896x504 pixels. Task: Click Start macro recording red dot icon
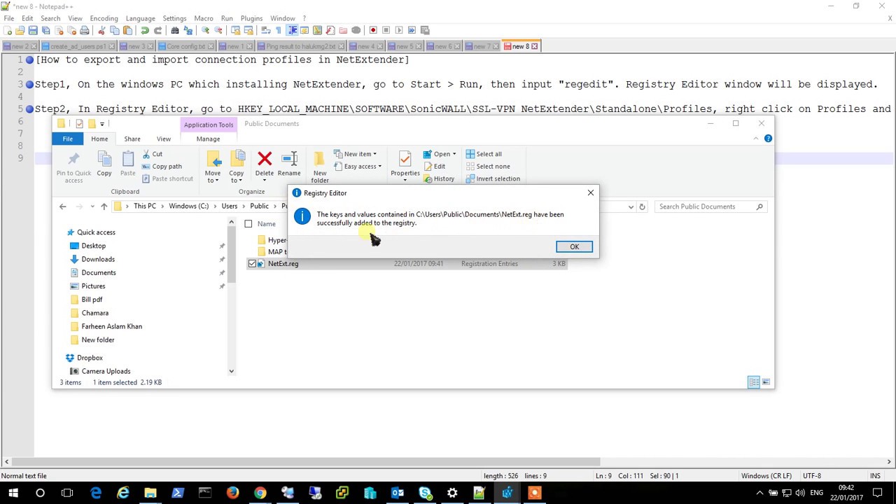point(373,30)
